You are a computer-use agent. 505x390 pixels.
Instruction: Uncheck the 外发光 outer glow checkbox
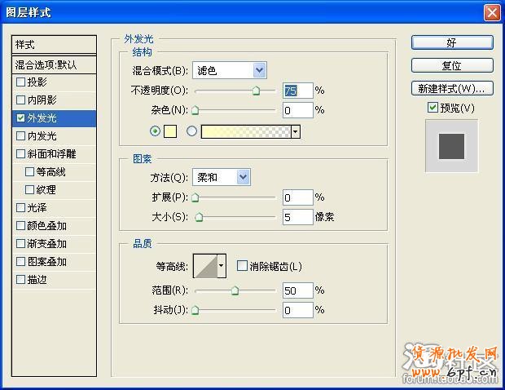[x=20, y=118]
